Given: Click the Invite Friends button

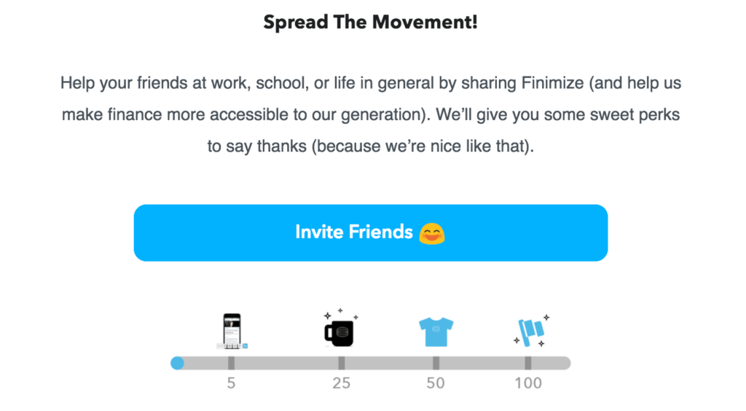Looking at the screenshot, I should coord(370,232).
